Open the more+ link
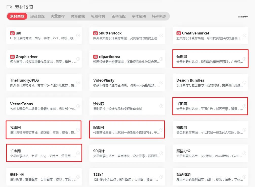 [x=243, y=16]
